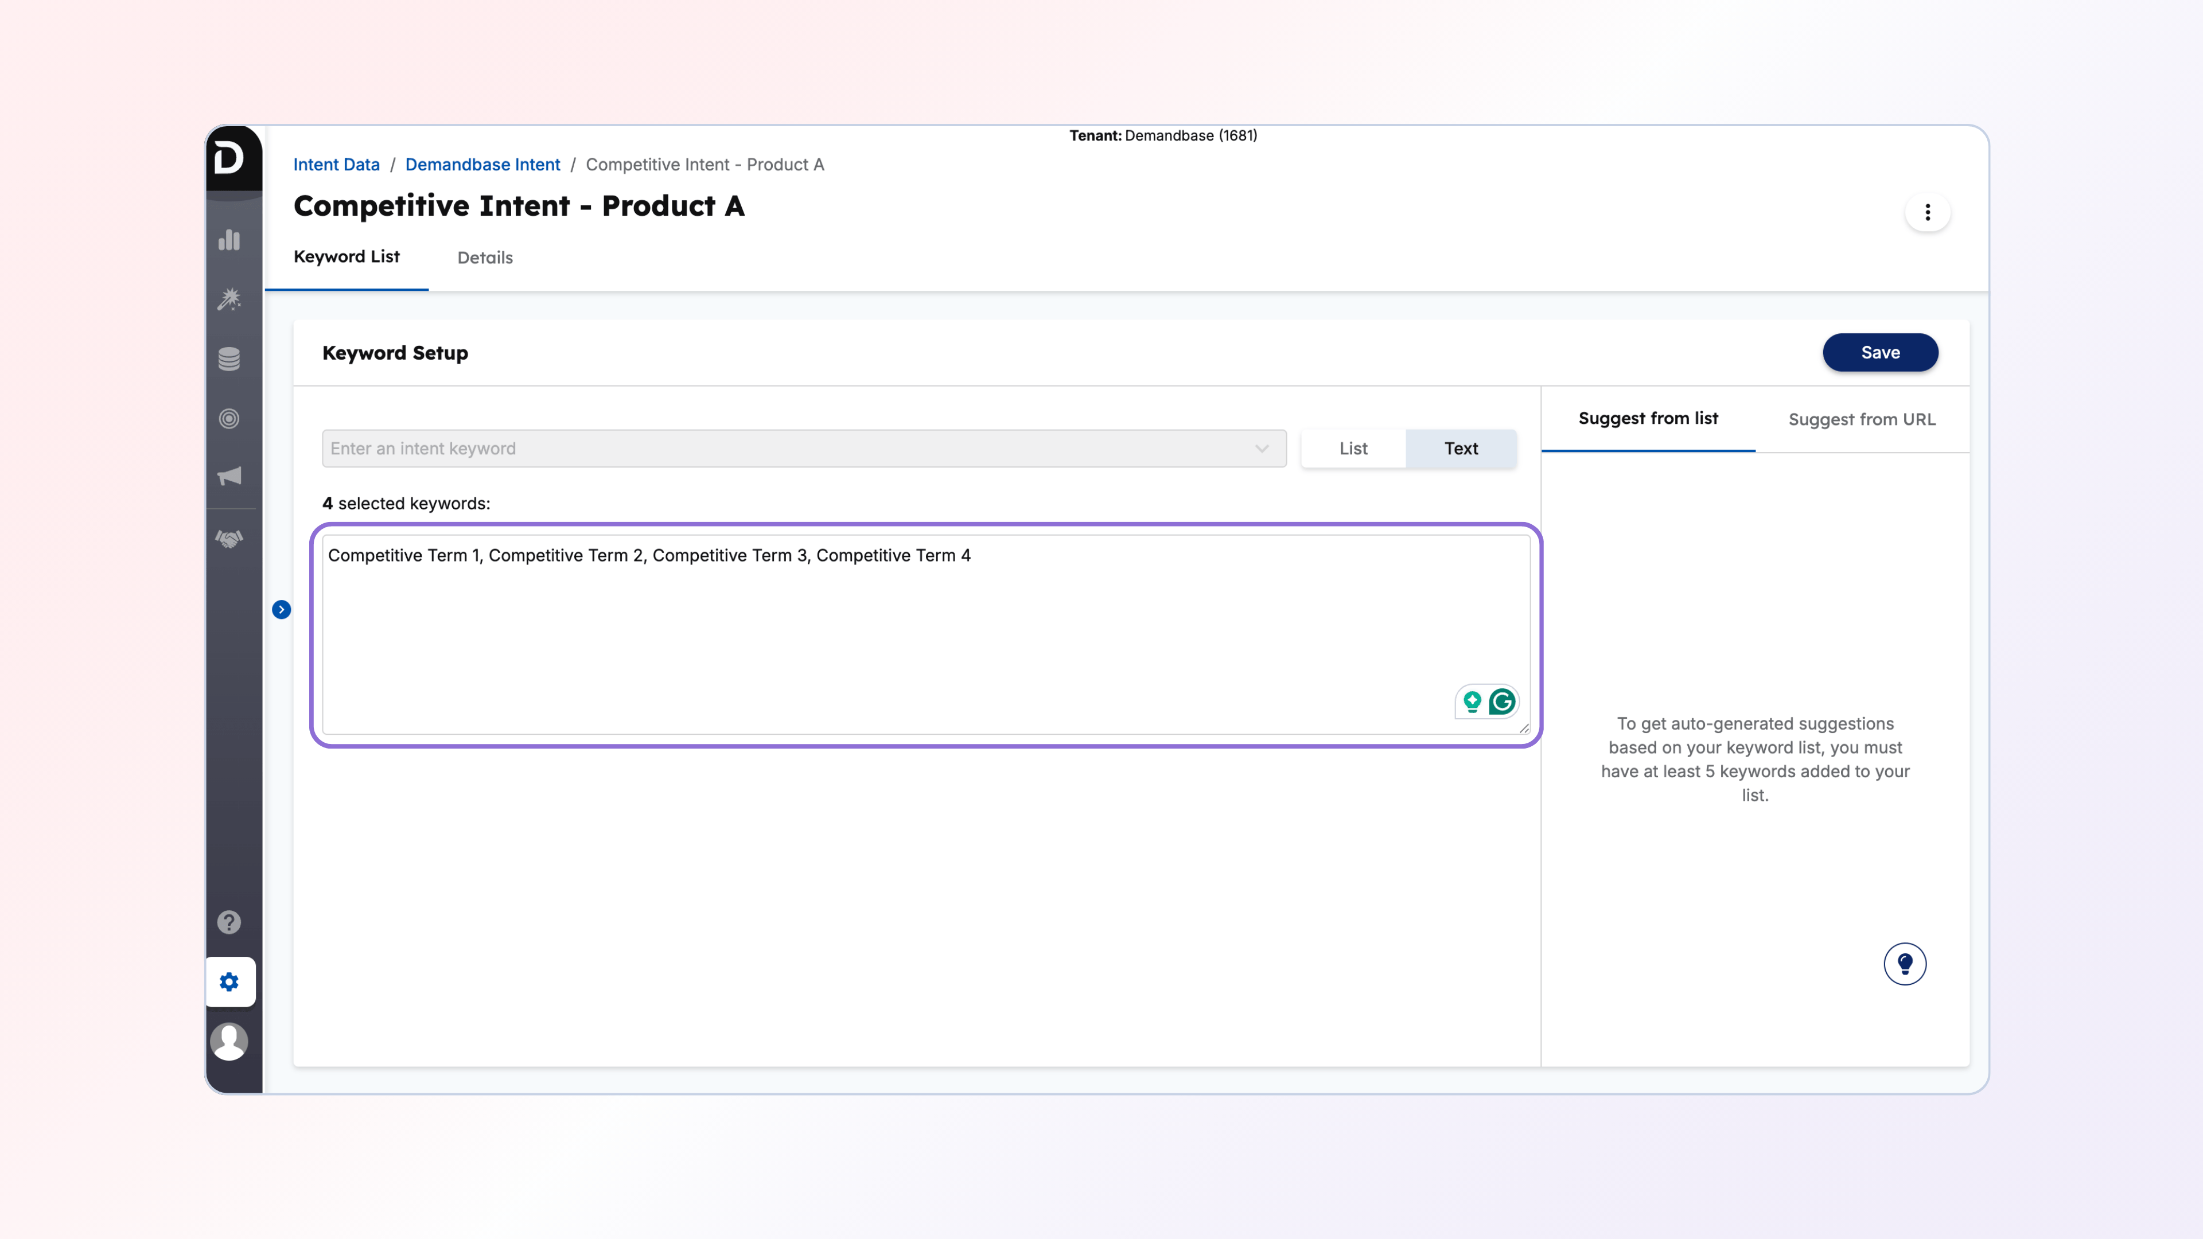Image resolution: width=2203 pixels, height=1239 pixels.
Task: Switch keyword view to Text
Action: pyautogui.click(x=1461, y=448)
